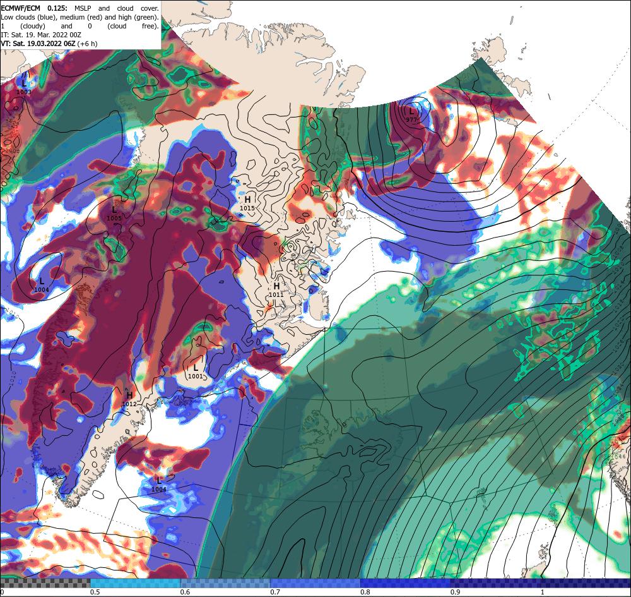Select the L 1001 low pressure marker
The height and width of the screenshot is (597, 631).
click(x=196, y=371)
